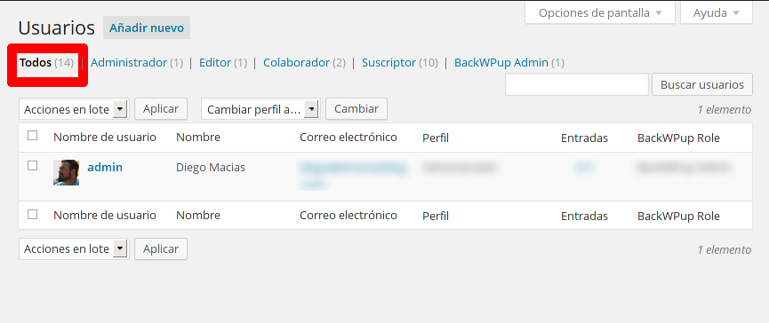Filter by BackWPup Admin role
This screenshot has width=769, height=323.
tap(501, 63)
